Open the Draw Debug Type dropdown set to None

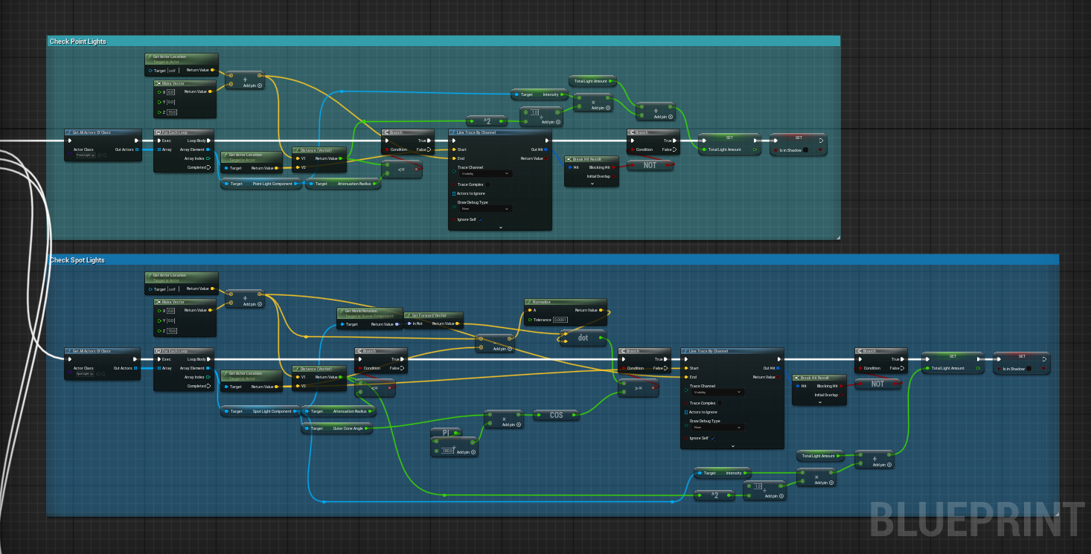(486, 209)
